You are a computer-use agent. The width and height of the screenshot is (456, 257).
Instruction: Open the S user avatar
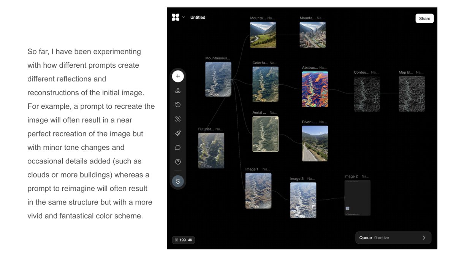[178, 181]
